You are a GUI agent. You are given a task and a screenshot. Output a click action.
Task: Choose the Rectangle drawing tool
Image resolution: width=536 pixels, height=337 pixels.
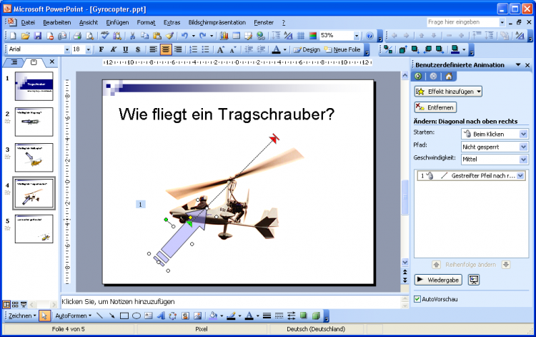coord(124,316)
